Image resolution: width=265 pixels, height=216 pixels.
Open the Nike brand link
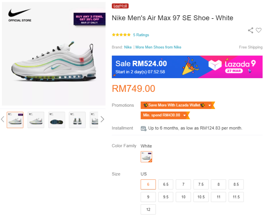pyautogui.click(x=128, y=47)
